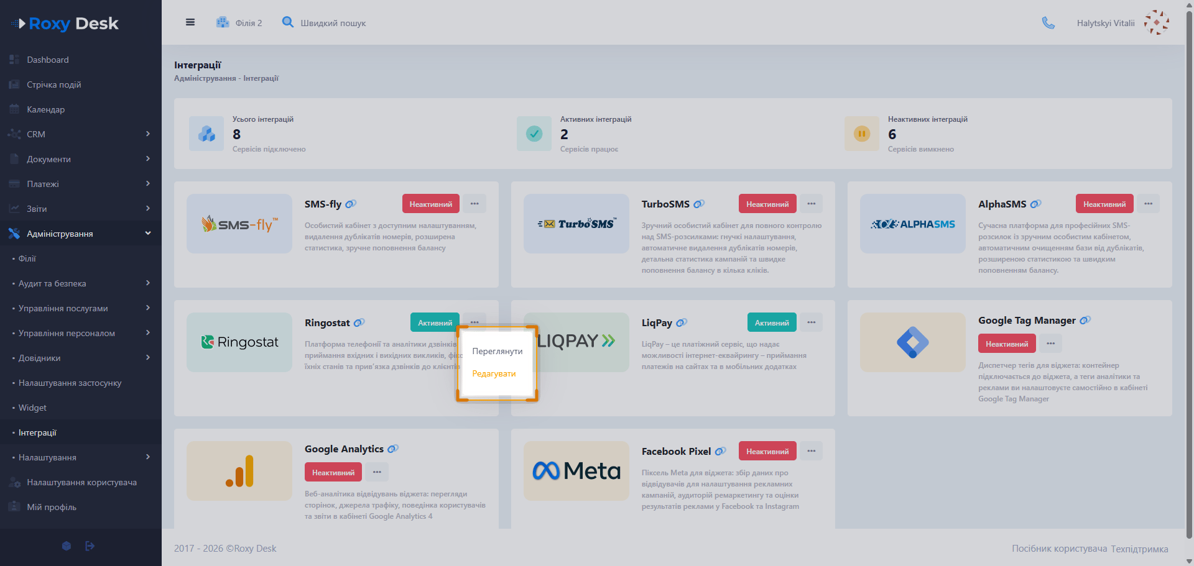Image resolution: width=1194 pixels, height=566 pixels.
Task: Click the active integrations checkmark icon
Action: tap(534, 134)
